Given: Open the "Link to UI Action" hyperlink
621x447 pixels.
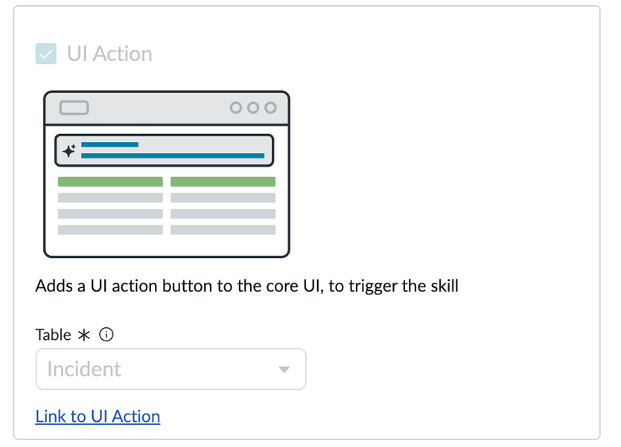Looking at the screenshot, I should point(98,417).
